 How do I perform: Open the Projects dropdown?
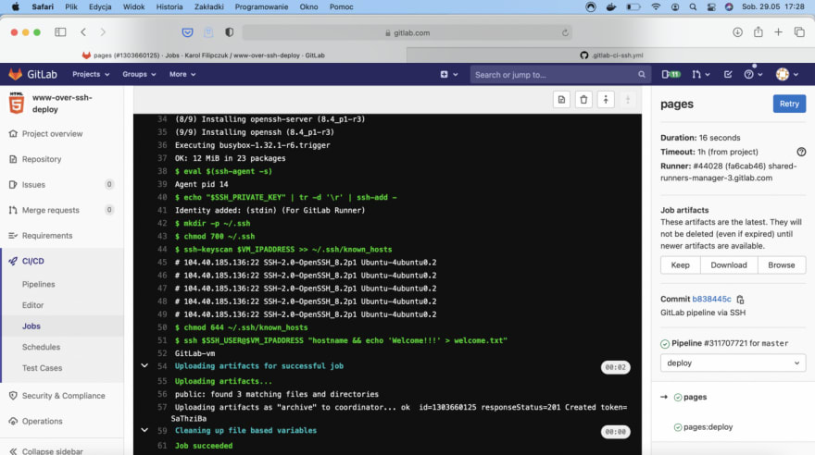pyautogui.click(x=91, y=74)
